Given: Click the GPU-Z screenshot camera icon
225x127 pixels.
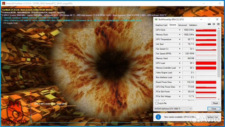Looking at the screenshot, I should pos(209,24).
